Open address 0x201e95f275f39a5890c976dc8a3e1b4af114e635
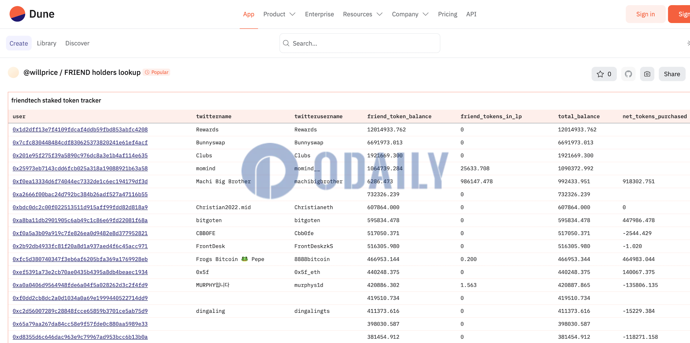690x343 pixels. pos(80,155)
